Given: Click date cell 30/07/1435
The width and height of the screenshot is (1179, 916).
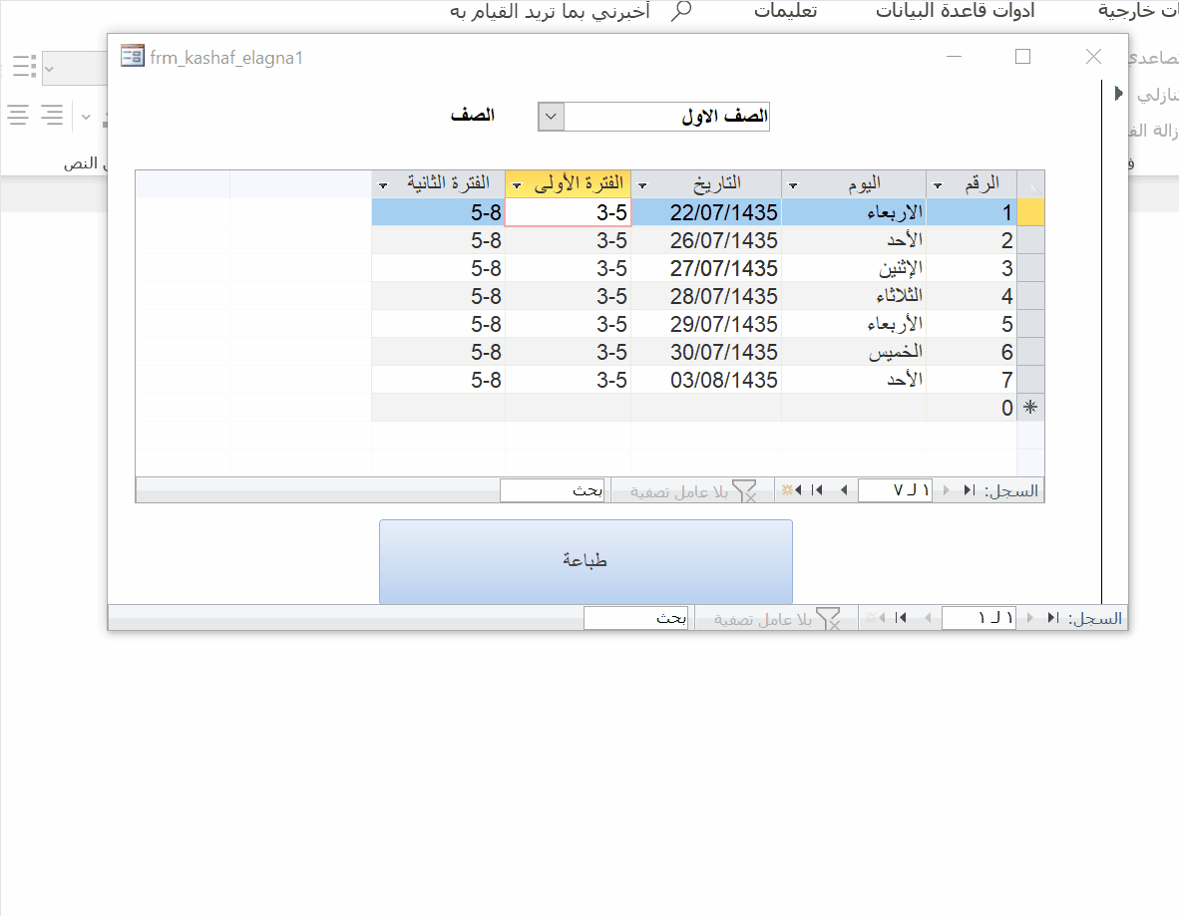Looking at the screenshot, I should tap(706, 352).
